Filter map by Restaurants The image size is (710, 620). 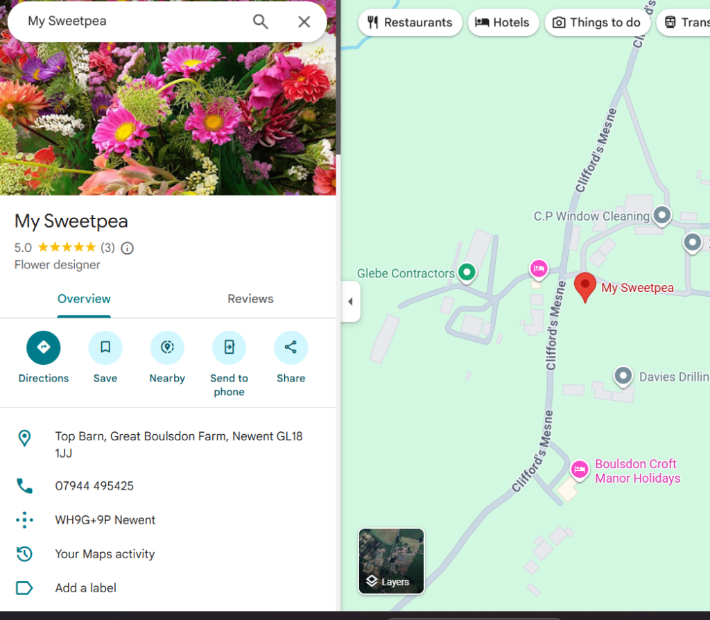tap(410, 22)
